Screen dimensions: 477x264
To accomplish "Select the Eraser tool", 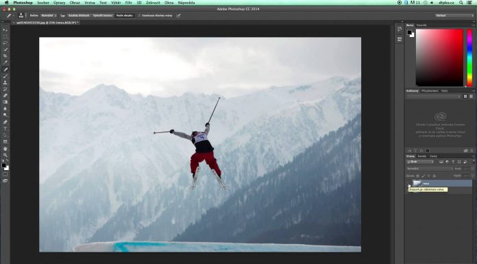I will [5, 95].
